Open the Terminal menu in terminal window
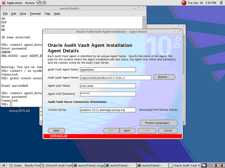 (35, 14)
